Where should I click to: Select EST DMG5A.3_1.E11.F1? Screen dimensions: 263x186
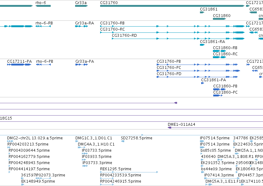(x=209, y=185)
